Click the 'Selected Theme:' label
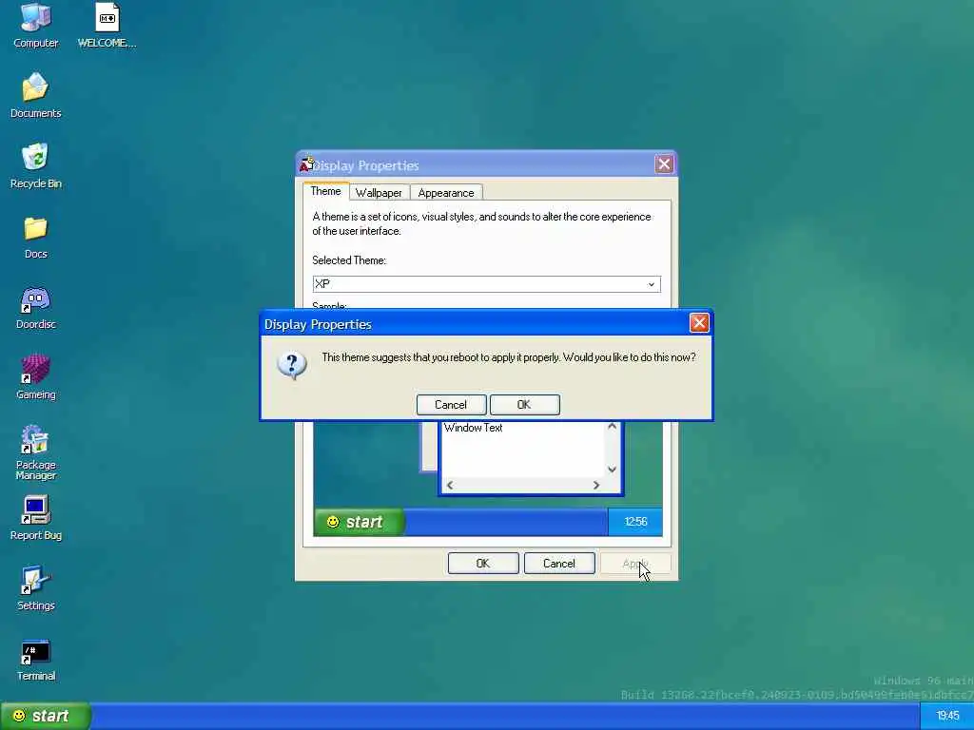Image resolution: width=974 pixels, height=730 pixels. click(x=349, y=260)
